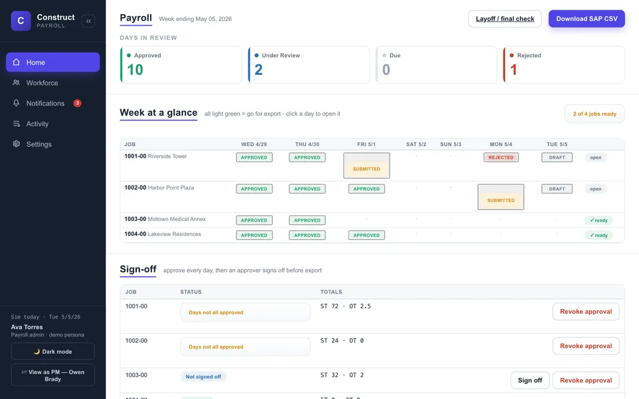Open Riverside Tower THU 4/30 approved day

point(307,158)
